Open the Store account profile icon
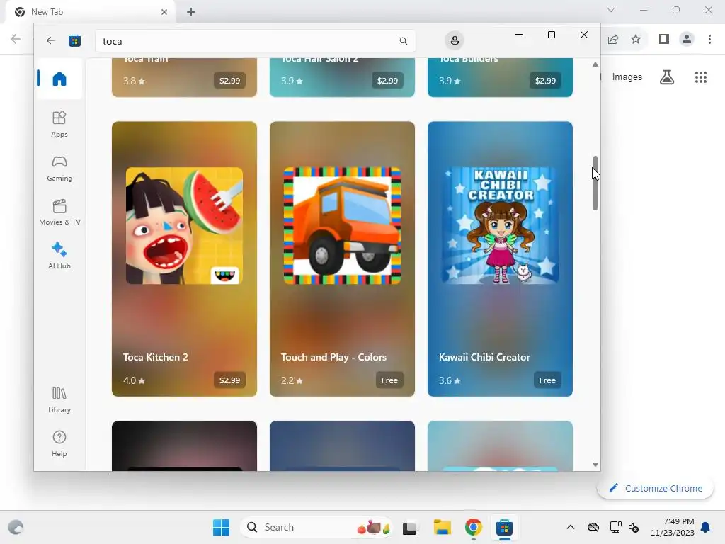The height and width of the screenshot is (544, 725). [x=455, y=40]
